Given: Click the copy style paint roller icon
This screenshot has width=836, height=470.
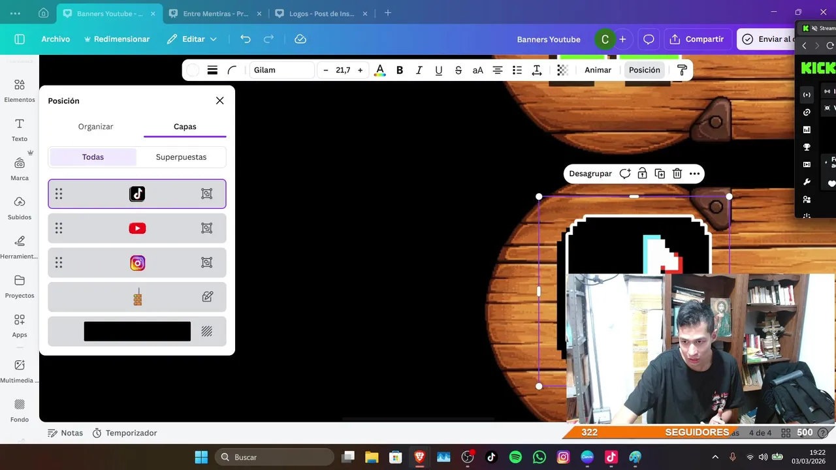Looking at the screenshot, I should coord(682,70).
